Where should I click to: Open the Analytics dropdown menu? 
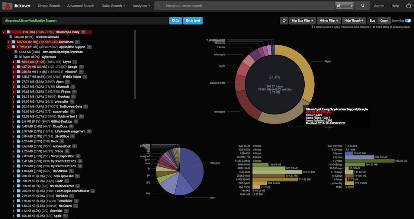[x=141, y=6]
